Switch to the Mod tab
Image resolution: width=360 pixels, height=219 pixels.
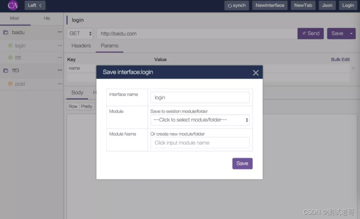click(14, 18)
